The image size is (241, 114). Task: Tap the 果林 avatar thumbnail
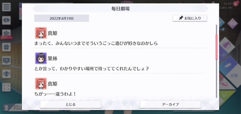41,58
